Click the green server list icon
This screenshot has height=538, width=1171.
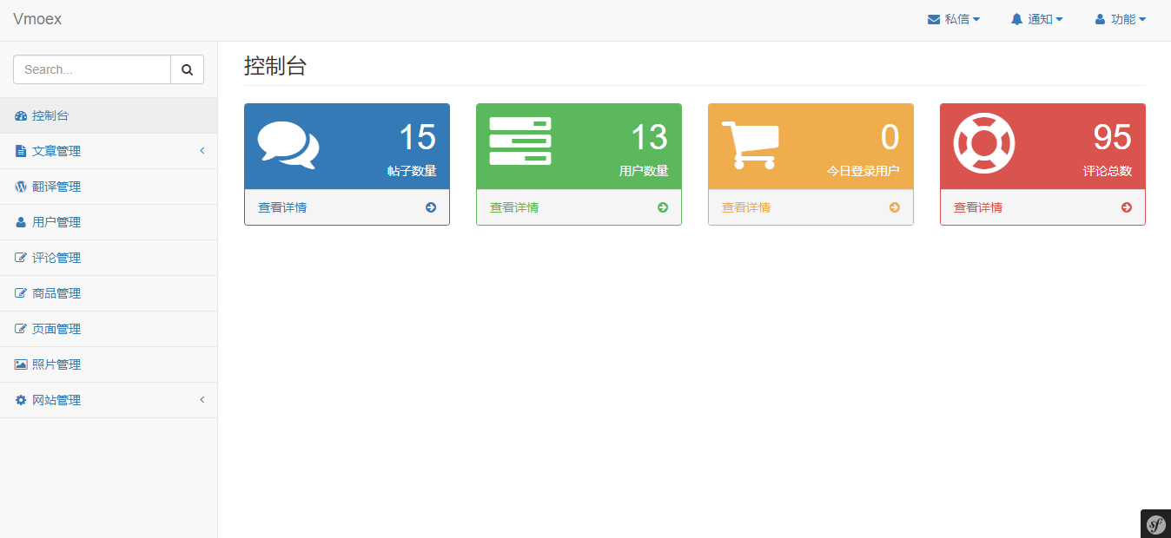click(x=520, y=141)
